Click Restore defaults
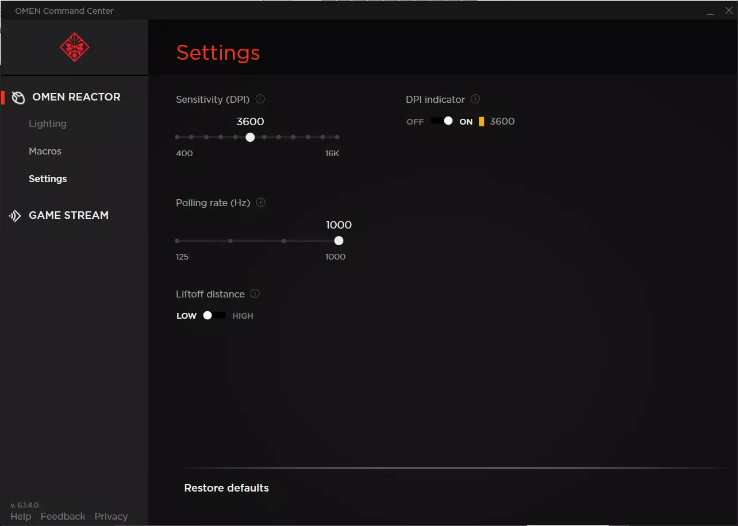The image size is (738, 526). 226,488
